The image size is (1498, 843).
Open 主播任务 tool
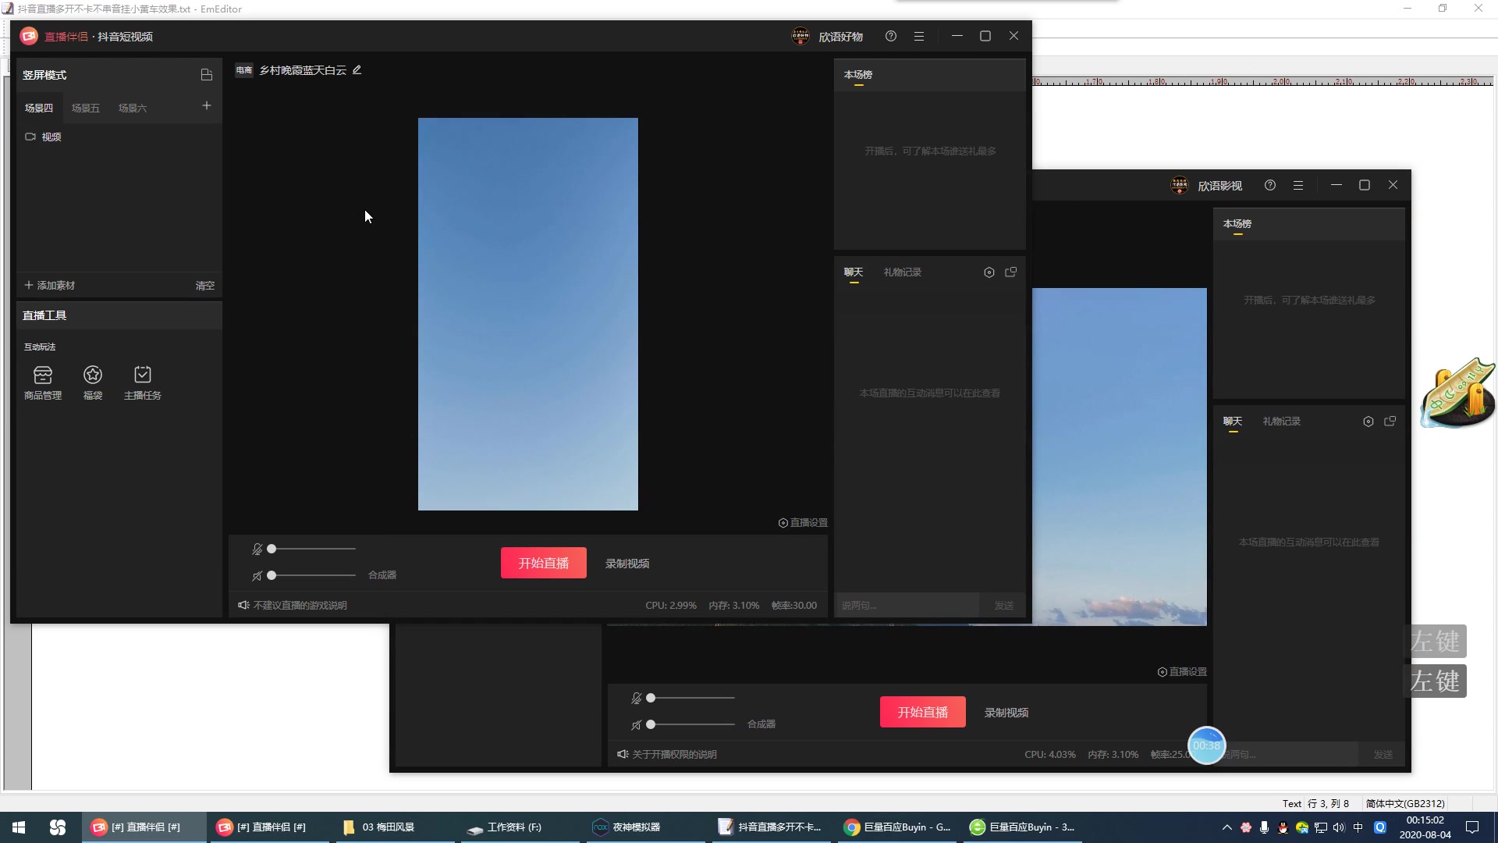coord(143,383)
